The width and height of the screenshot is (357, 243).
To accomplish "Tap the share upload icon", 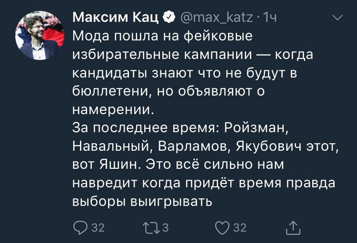I will 293,228.
